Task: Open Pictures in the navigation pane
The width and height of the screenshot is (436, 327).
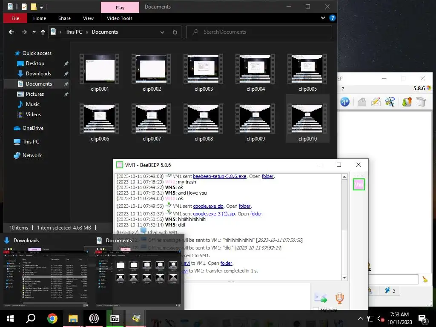Action: 35,94
